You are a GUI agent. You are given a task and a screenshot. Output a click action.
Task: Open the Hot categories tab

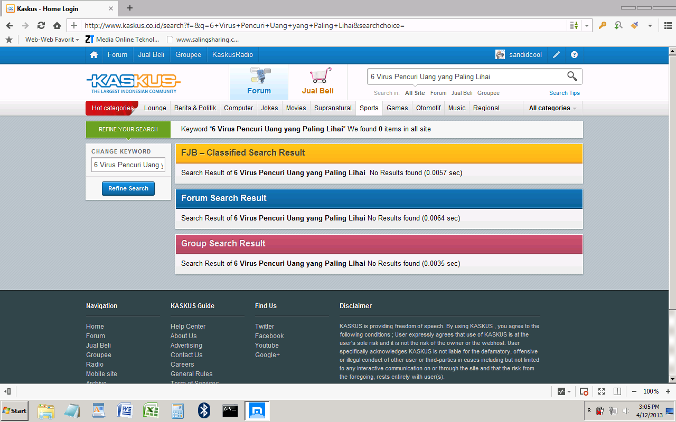pos(112,108)
